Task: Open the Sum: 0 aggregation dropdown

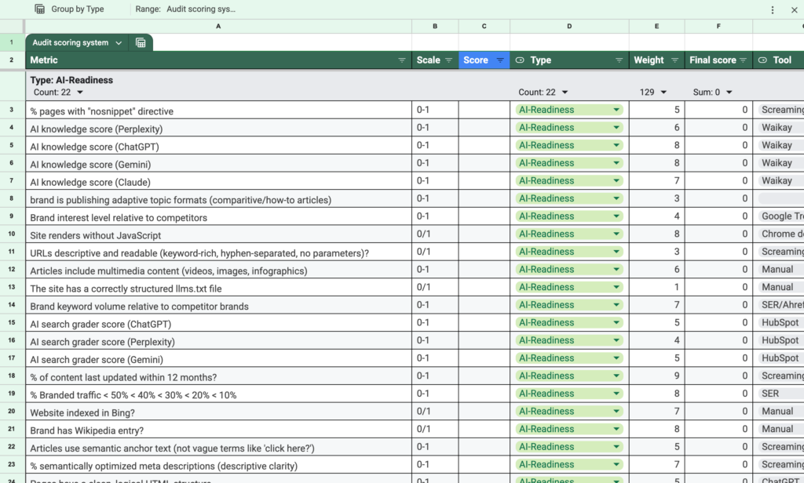Action: click(729, 93)
